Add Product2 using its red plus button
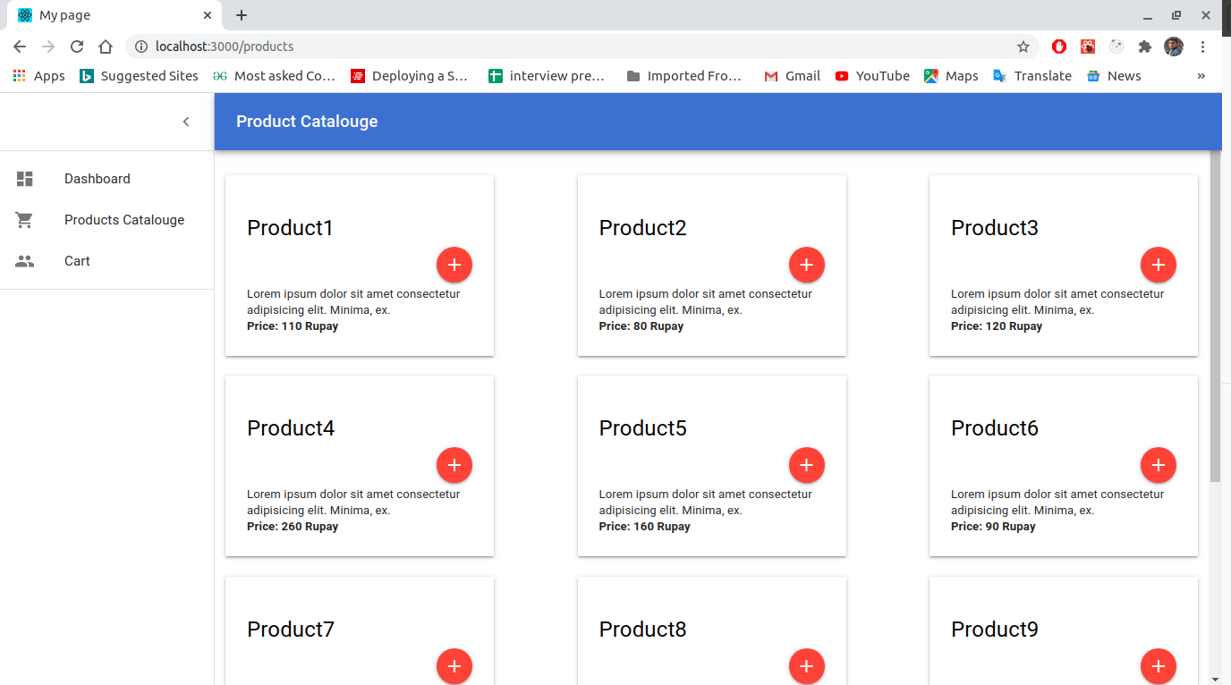The width and height of the screenshot is (1231, 685). 807,265
